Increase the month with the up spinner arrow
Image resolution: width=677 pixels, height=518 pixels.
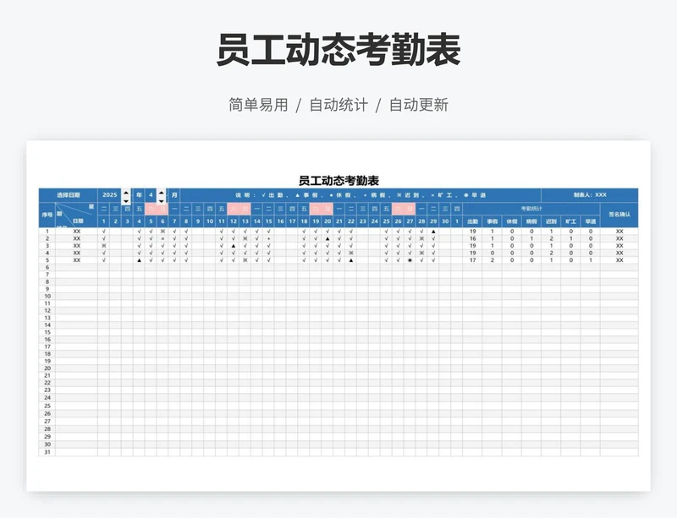[x=162, y=193]
